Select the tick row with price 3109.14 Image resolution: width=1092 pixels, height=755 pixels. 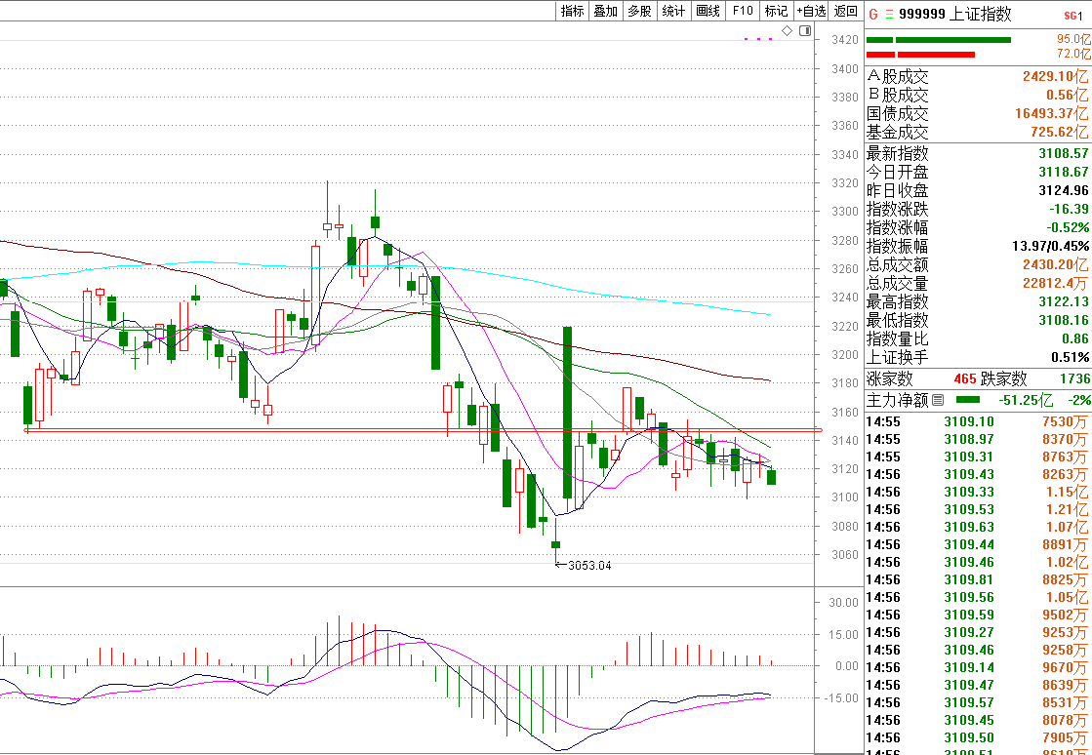(979, 667)
